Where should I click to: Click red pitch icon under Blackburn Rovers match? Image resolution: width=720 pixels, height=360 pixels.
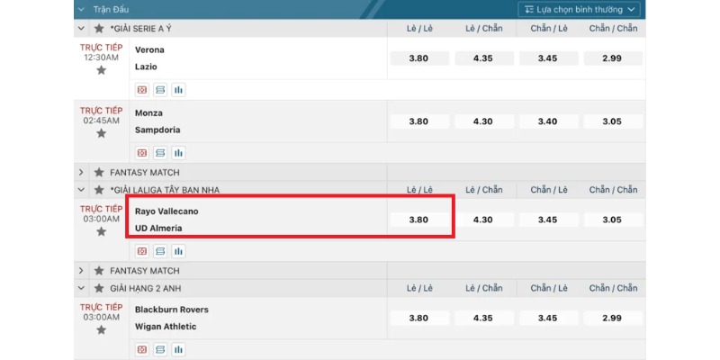141,349
